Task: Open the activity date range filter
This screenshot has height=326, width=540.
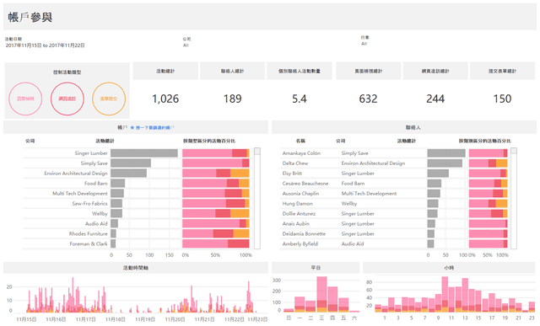Action: [45, 45]
